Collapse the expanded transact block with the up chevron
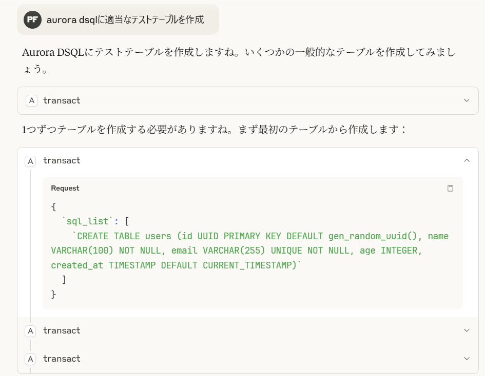 coord(467,160)
